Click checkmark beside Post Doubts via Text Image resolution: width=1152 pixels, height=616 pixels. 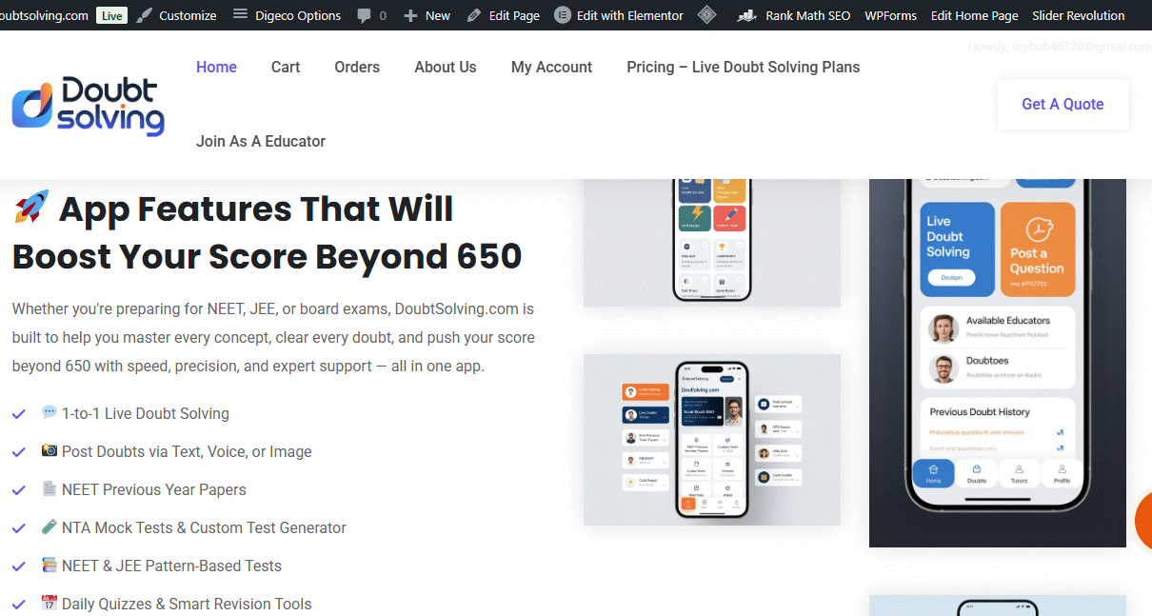coord(18,452)
